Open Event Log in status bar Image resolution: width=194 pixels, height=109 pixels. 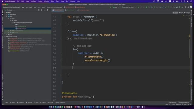coord(173,102)
